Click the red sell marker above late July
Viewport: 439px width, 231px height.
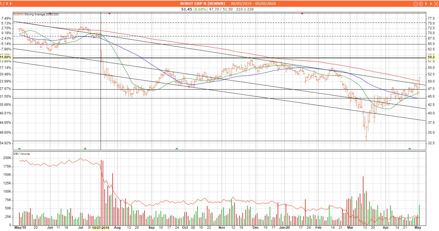click(x=109, y=14)
